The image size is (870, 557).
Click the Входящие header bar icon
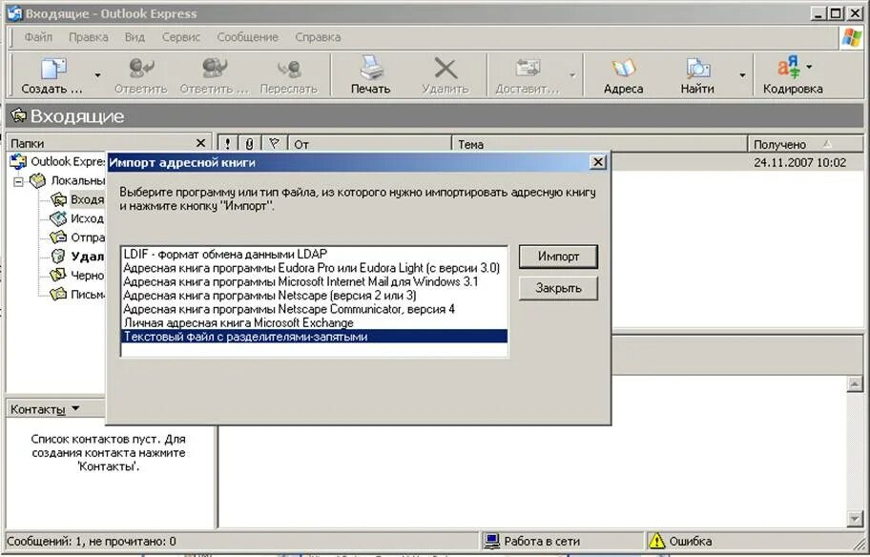coord(19,115)
